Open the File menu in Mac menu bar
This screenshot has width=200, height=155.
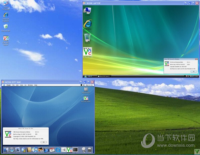13,85
